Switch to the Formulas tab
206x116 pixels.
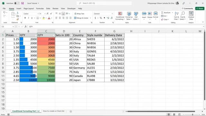click(40, 8)
